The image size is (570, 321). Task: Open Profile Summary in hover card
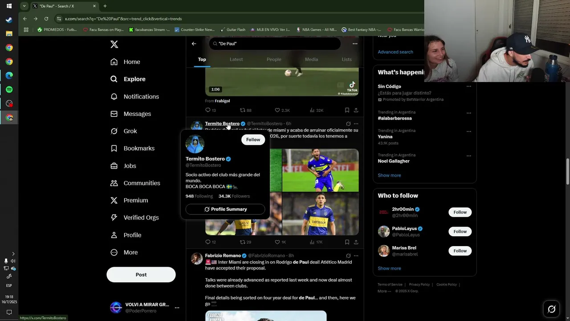click(225, 209)
